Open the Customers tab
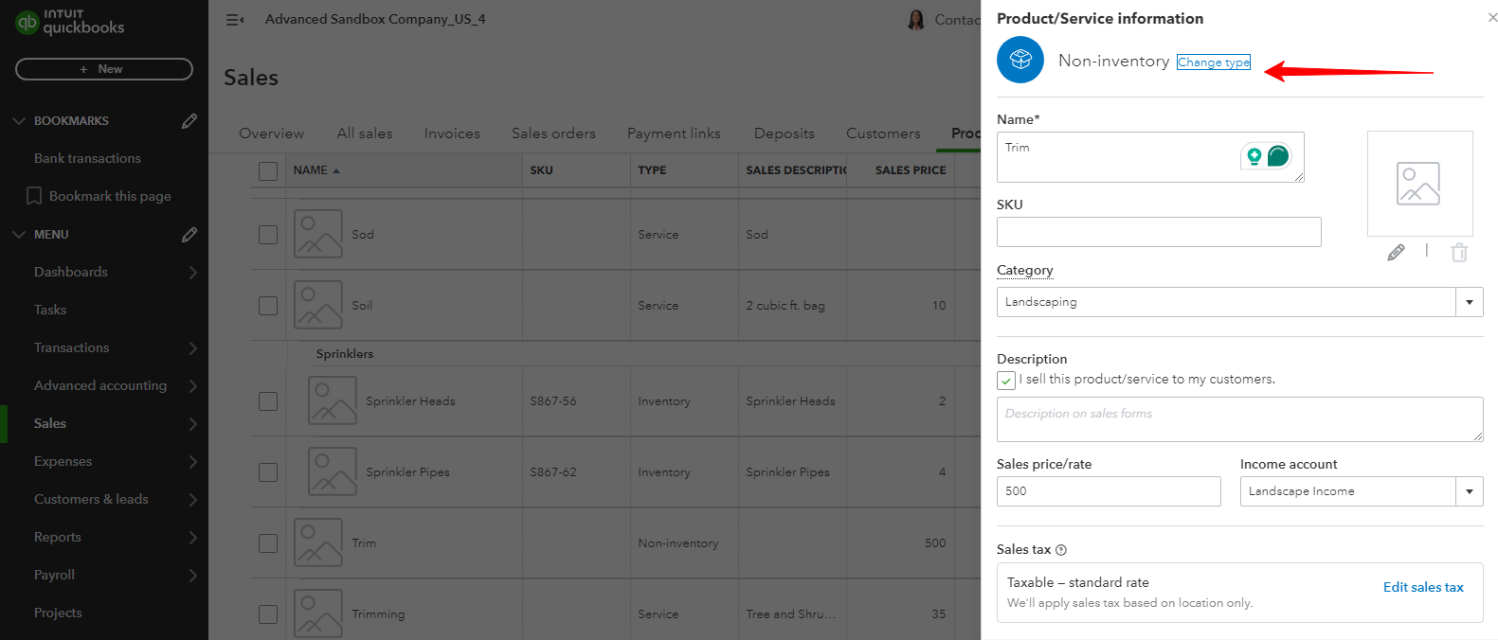This screenshot has width=1498, height=640. 883,133
